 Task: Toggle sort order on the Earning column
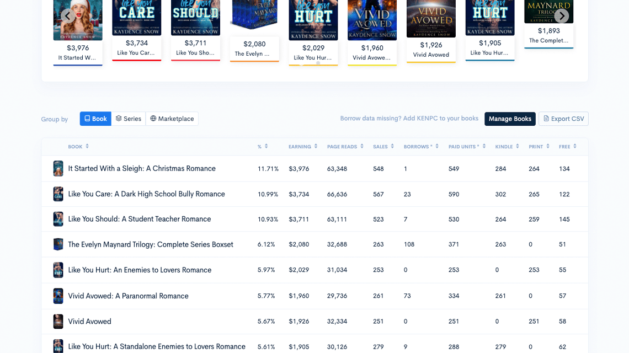tap(316, 146)
